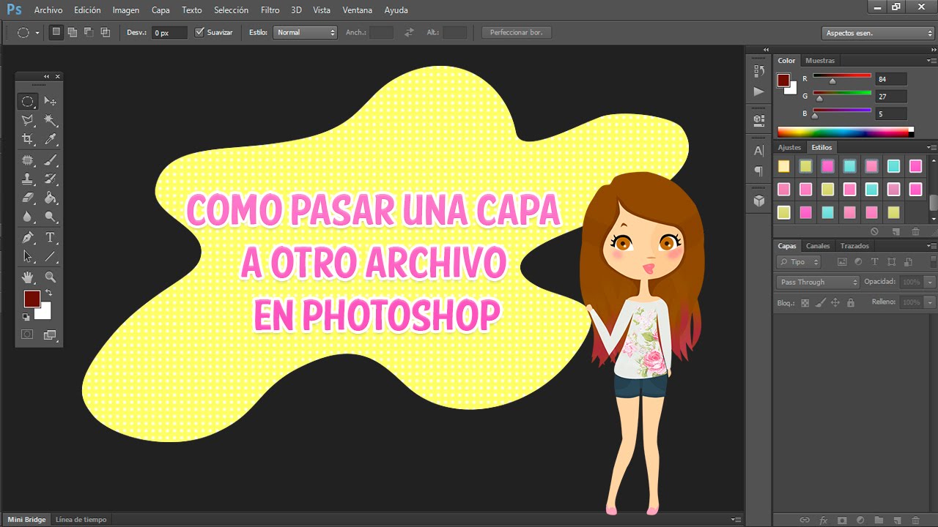Enable Subtract from selection mode

(89, 32)
